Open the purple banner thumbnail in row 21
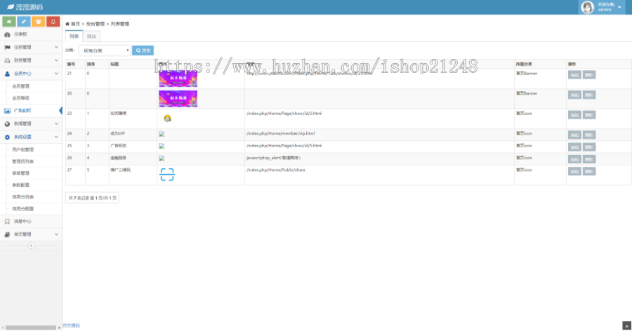Image resolution: width=632 pixels, height=331 pixels. tap(178, 79)
